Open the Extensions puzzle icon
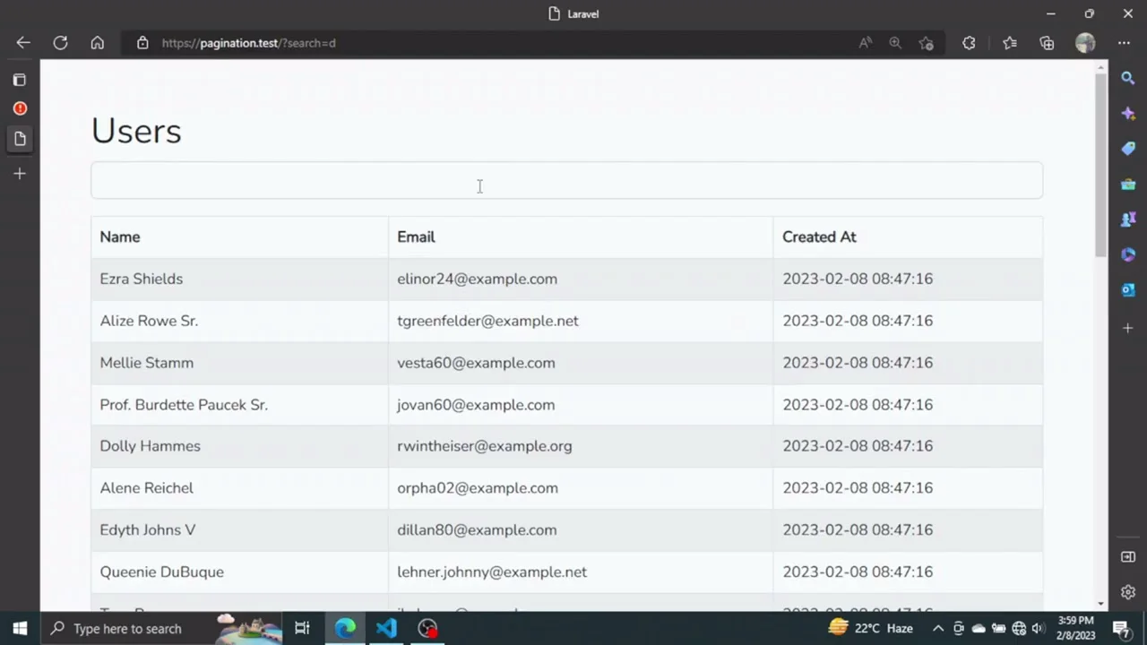The width and height of the screenshot is (1147, 645). click(969, 43)
